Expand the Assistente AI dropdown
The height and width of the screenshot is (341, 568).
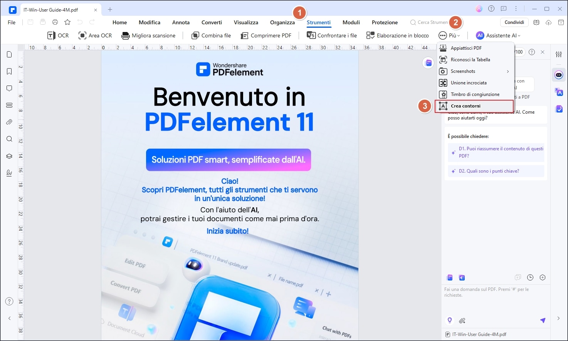498,35
